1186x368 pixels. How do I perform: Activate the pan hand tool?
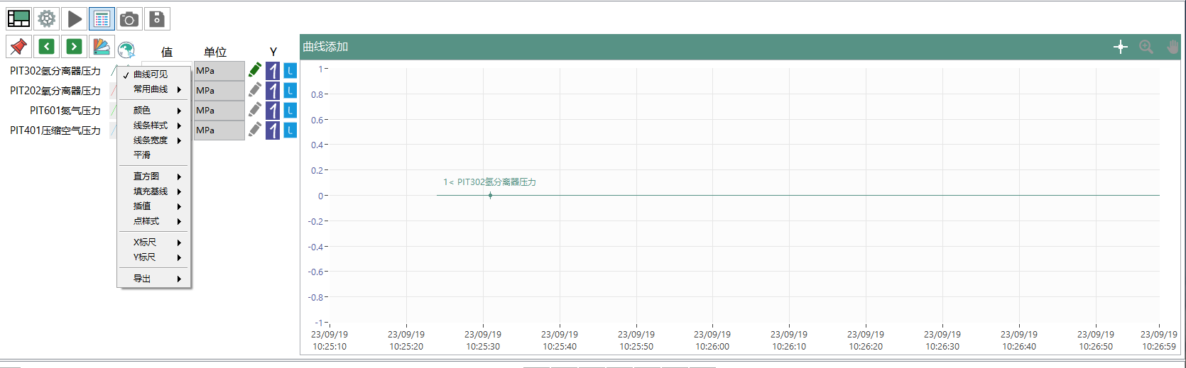coord(1173,47)
